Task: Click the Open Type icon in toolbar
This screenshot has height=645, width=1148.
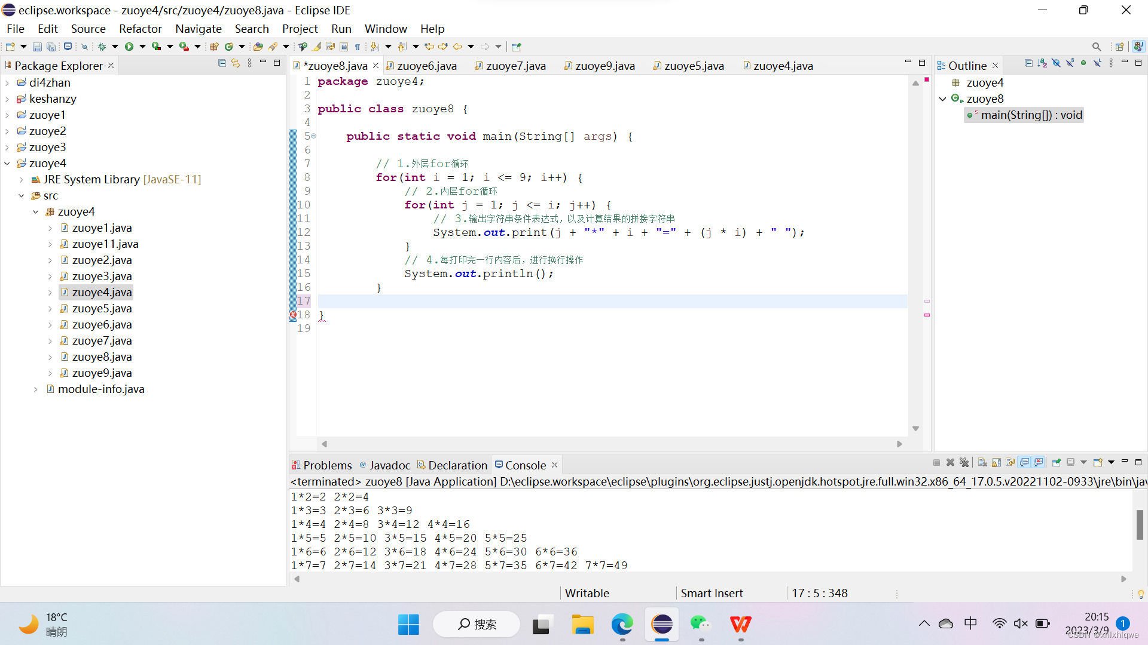Action: pos(258,47)
